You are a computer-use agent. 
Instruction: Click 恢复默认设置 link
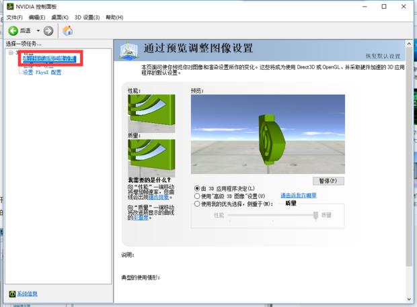[383, 56]
